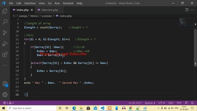Click the Windows Start button
Image resolution: width=197 pixels, height=111 pixels.
tap(3, 108)
